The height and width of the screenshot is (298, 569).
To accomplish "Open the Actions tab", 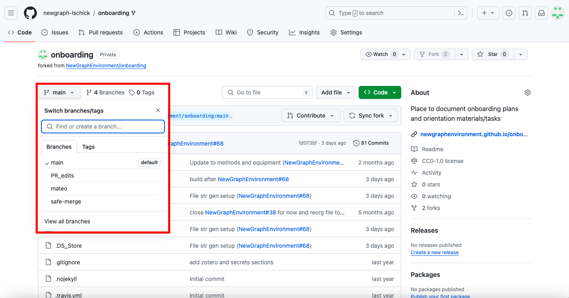I will (148, 32).
